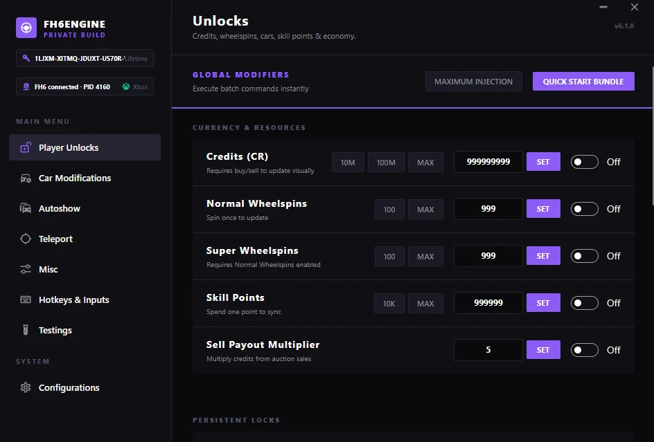The image size is (654, 442).
Task: Click the Player Unlocks padlock icon
Action: tap(26, 147)
